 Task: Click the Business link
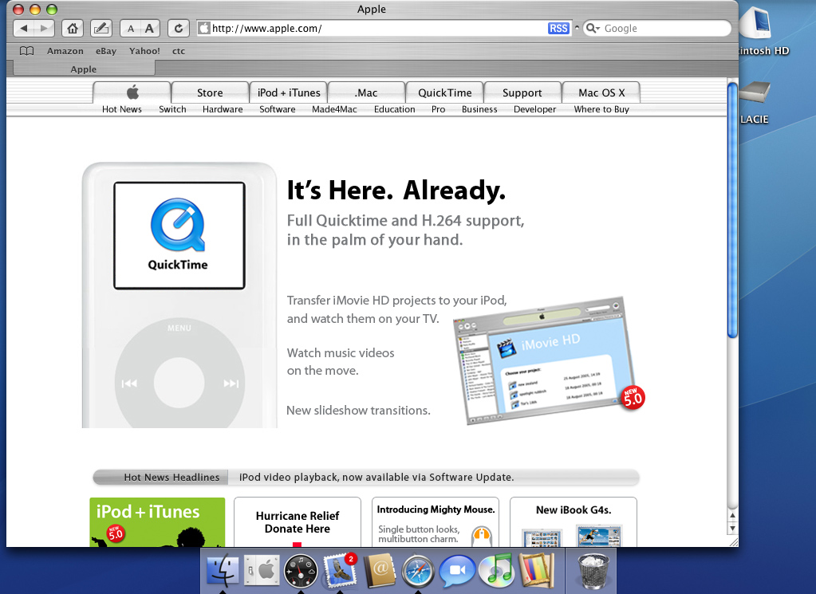point(479,109)
